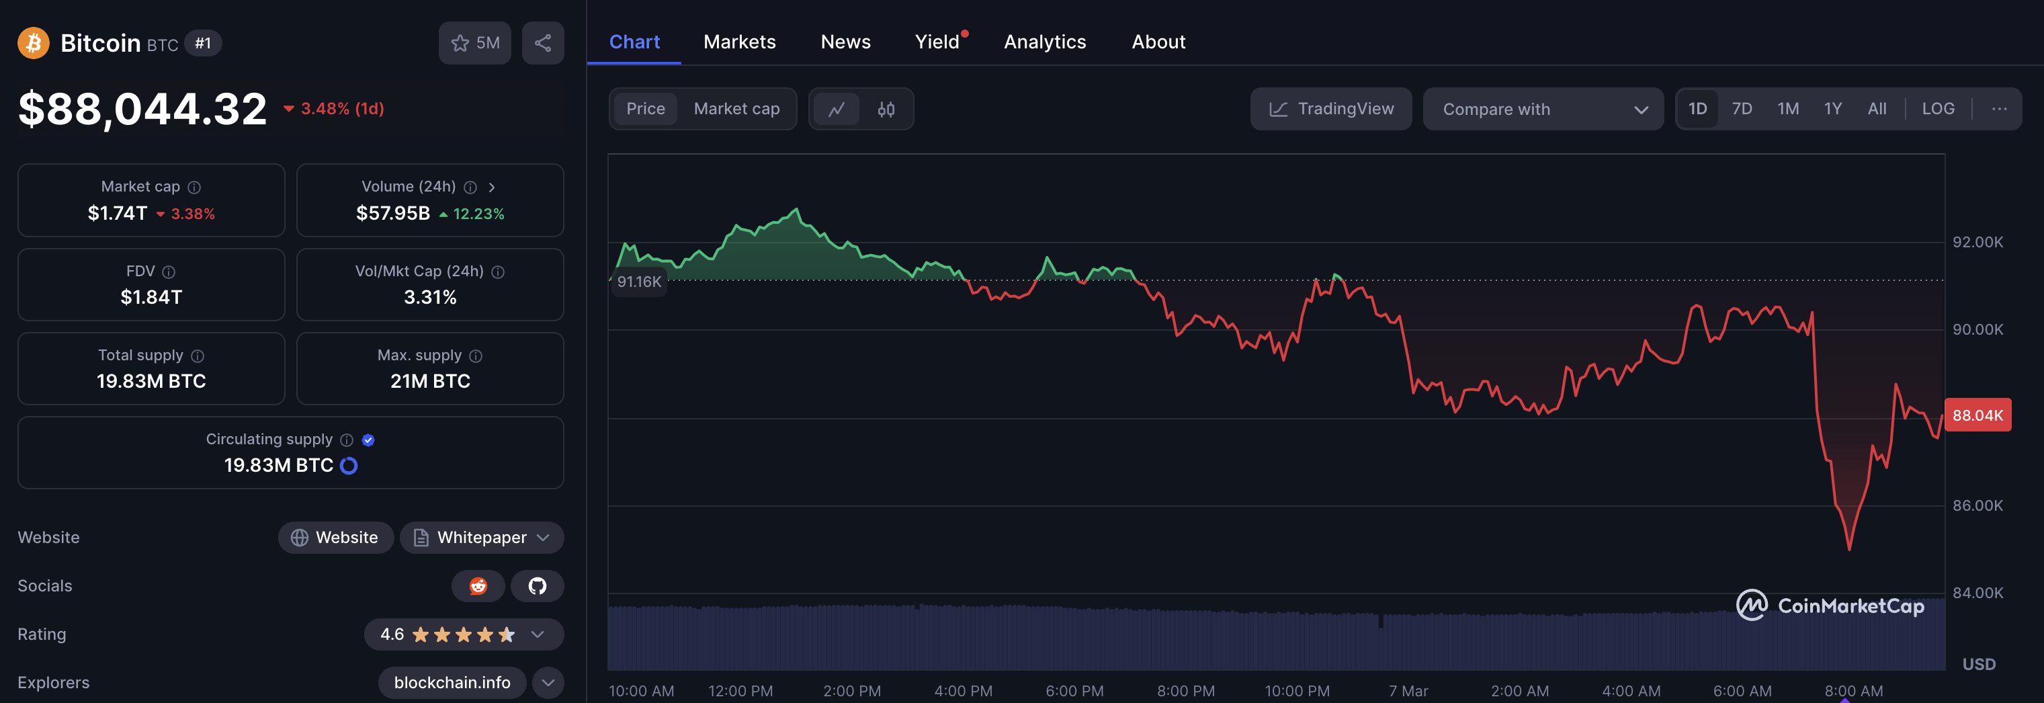Switch to candlestick chart view
The image size is (2044, 703).
pyautogui.click(x=886, y=109)
